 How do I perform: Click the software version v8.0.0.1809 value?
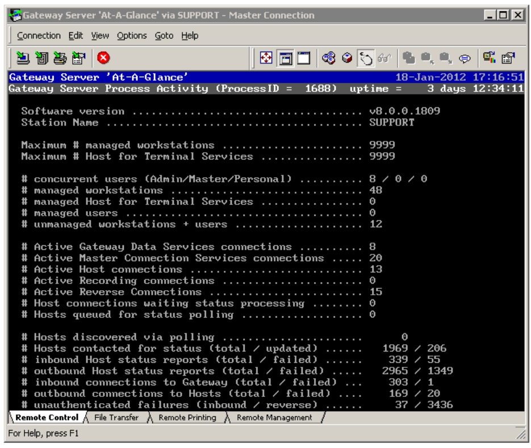tap(405, 111)
